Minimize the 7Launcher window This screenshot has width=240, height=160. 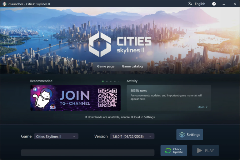pyautogui.click(x=224, y=4)
